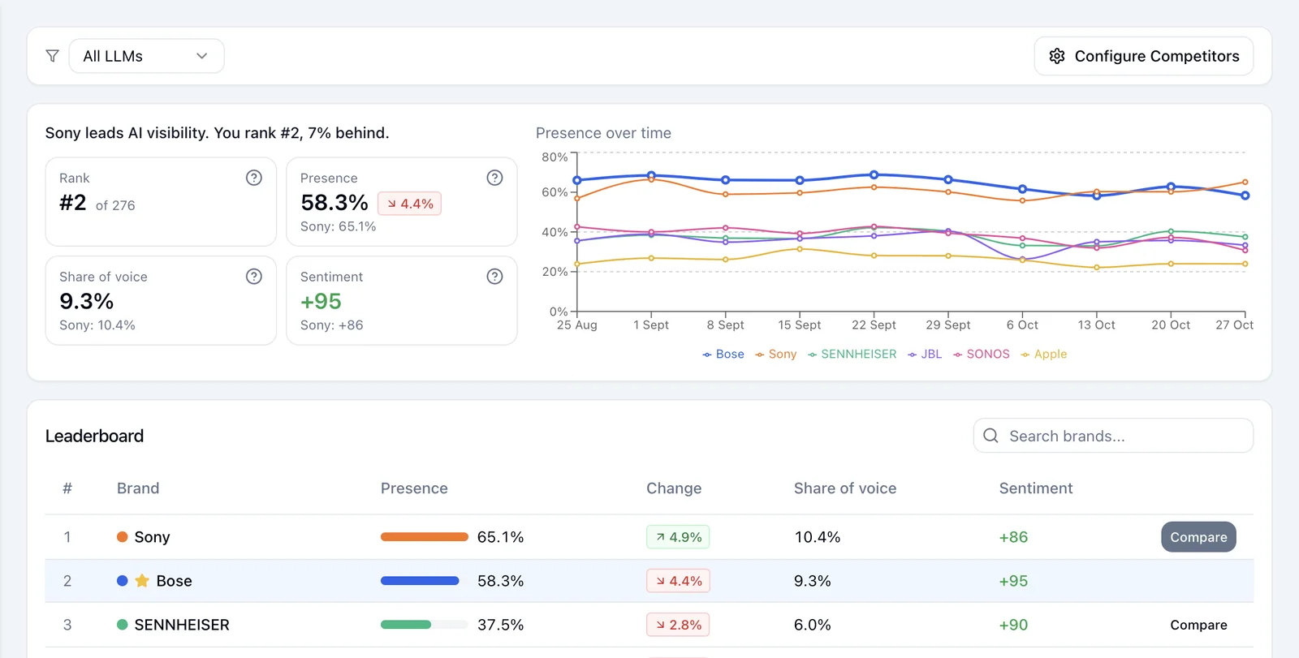Viewport: 1299px width, 658px height.
Task: Click the SENNHEISER presence progress bar
Action: click(x=425, y=625)
